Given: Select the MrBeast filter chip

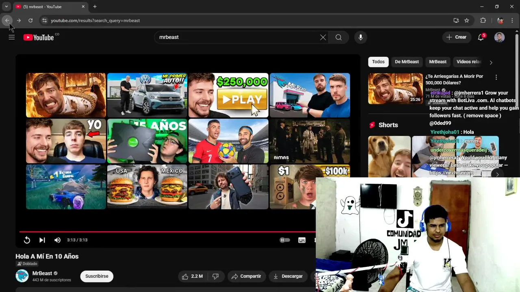Looking at the screenshot, I should (438, 62).
